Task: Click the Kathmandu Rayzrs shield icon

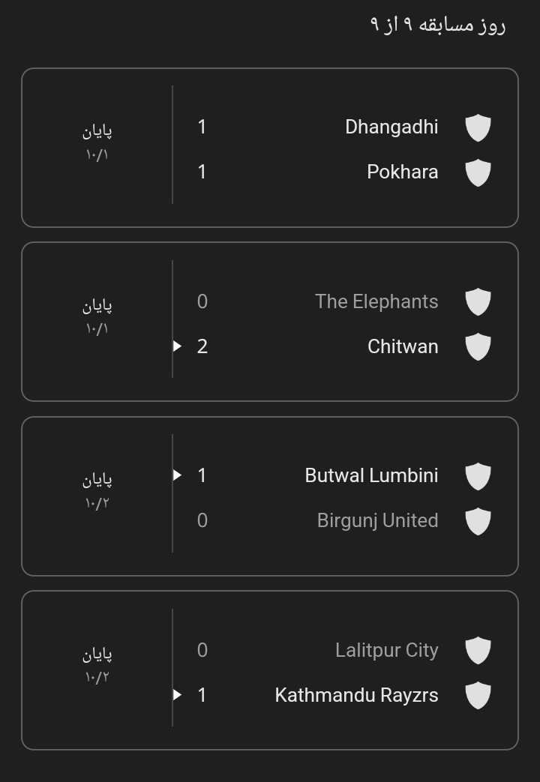Action: coord(478,696)
